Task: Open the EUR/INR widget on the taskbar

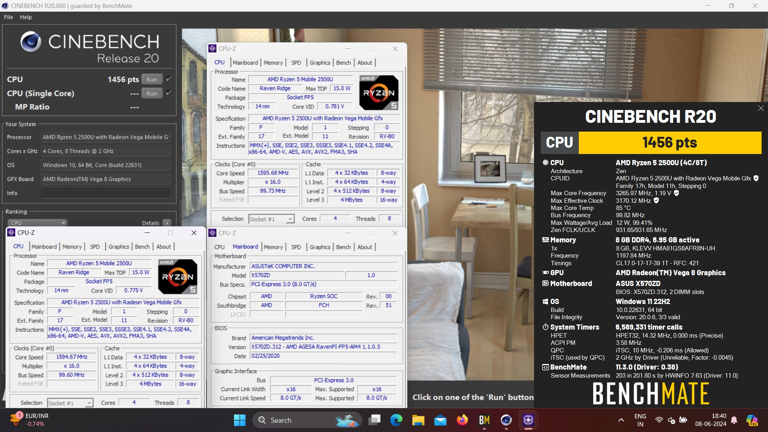Action: pyautogui.click(x=30, y=420)
